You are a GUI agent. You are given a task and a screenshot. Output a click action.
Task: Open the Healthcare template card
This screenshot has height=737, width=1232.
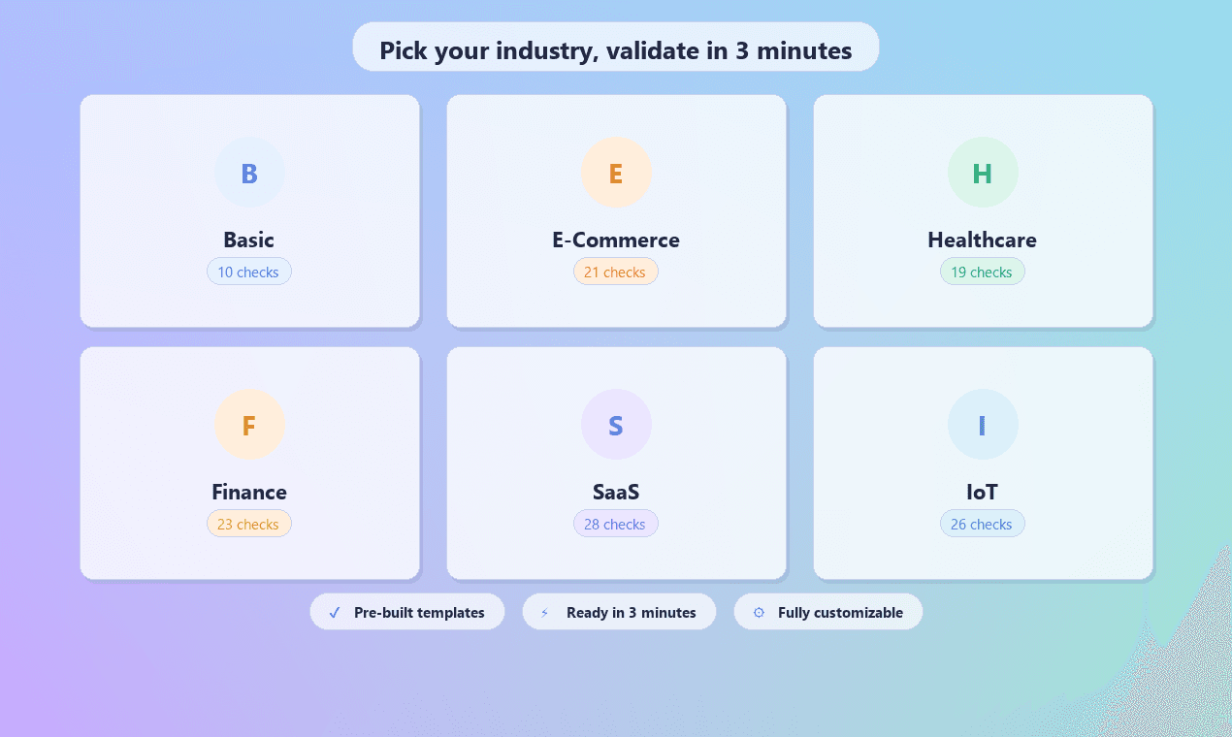point(983,209)
